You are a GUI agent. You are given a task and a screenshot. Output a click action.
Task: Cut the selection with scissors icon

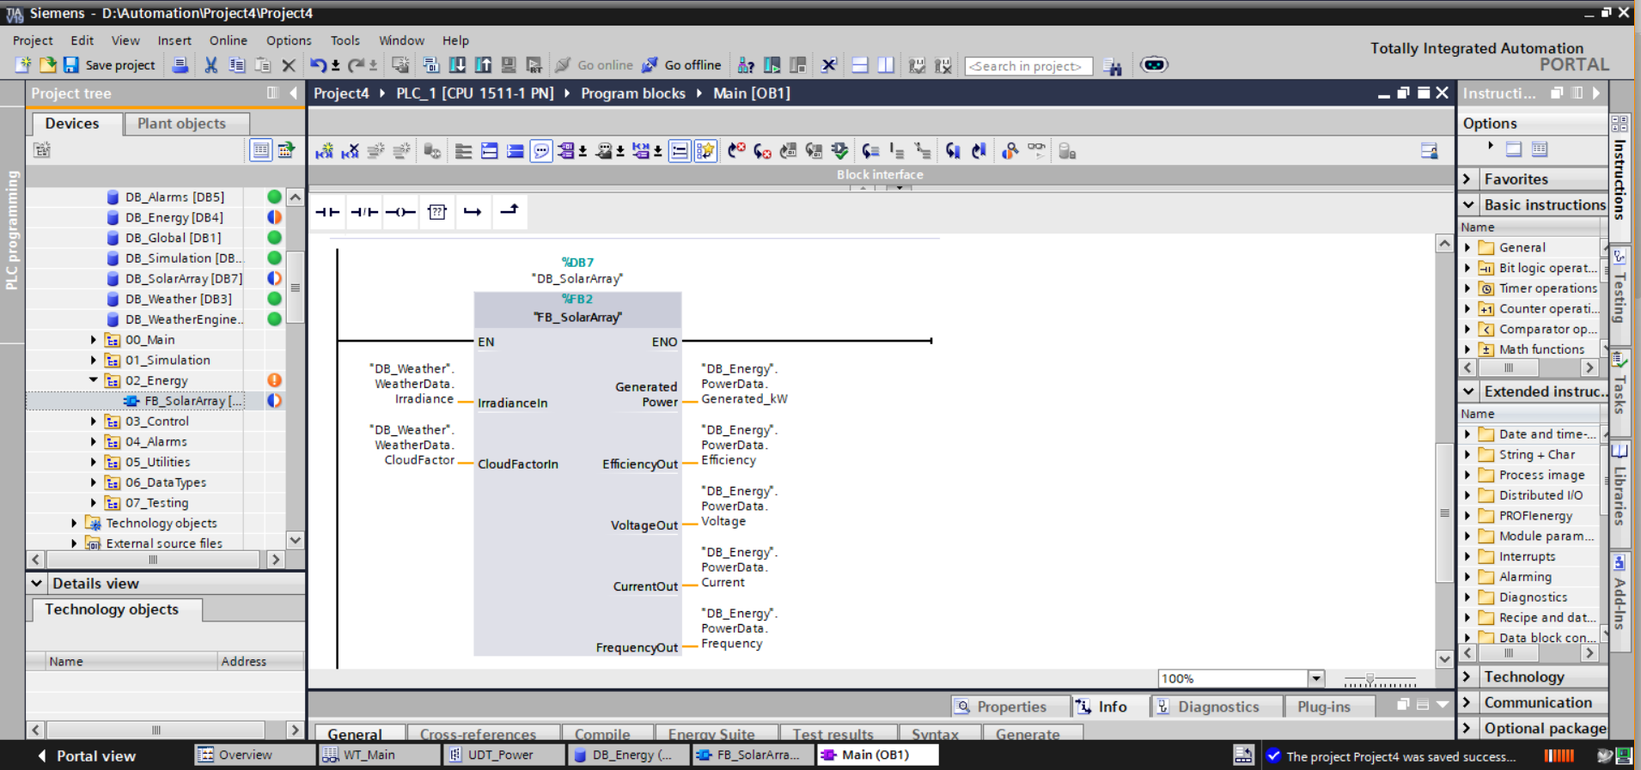pos(210,65)
